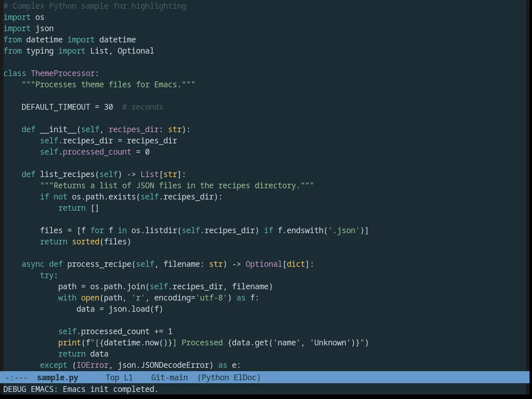Click 'return data' statement
This screenshot has height=399, width=532.
[x=83, y=354]
